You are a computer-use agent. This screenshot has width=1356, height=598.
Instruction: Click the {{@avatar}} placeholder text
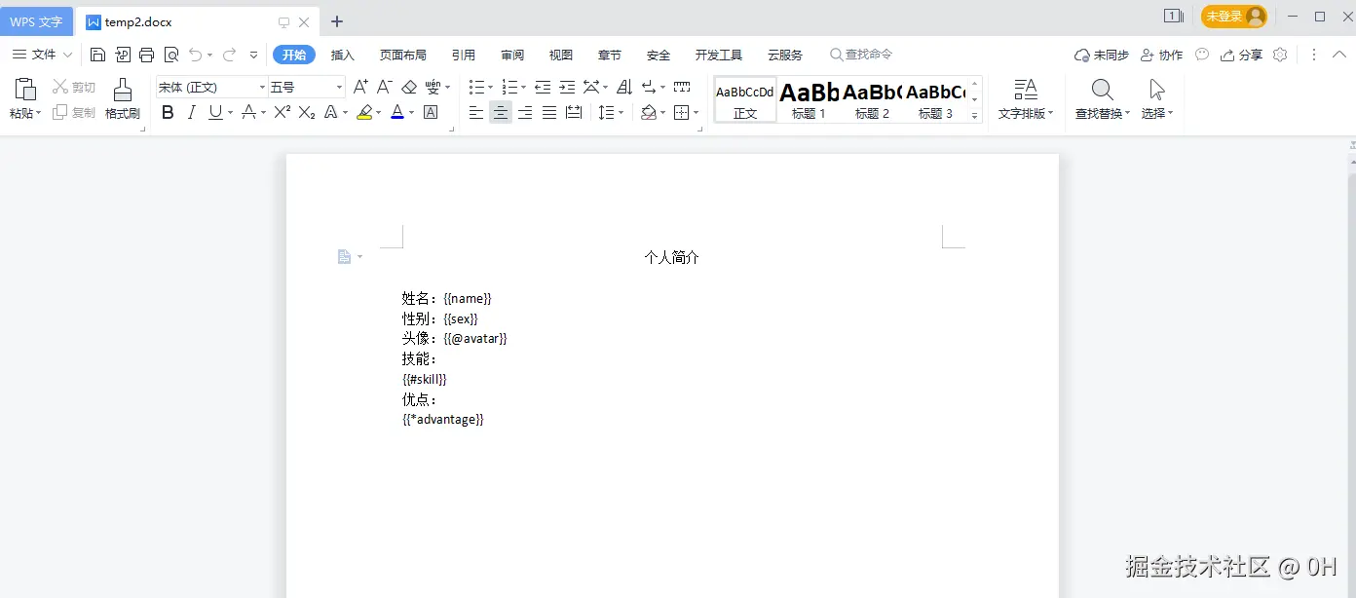475,338
